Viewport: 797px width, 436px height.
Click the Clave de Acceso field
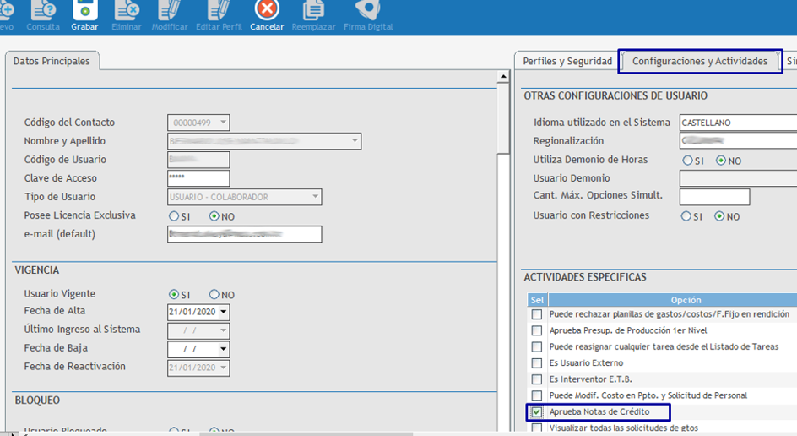coord(198,178)
